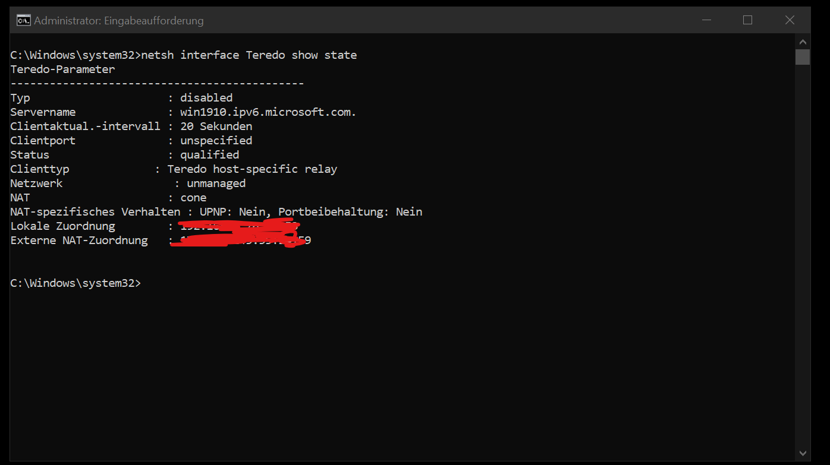Click the Teredo host-specific relay text
830x465 pixels.
pyautogui.click(x=252, y=169)
